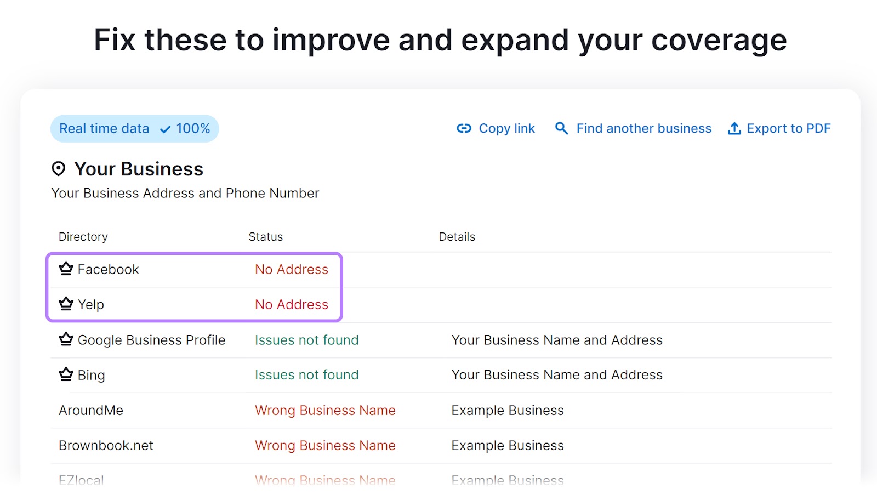Click Issues not found for Google Business Profile

click(x=307, y=340)
